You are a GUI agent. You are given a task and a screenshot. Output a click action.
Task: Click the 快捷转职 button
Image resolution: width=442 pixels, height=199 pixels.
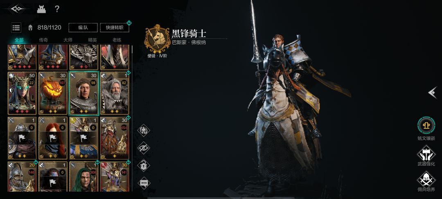point(115,27)
